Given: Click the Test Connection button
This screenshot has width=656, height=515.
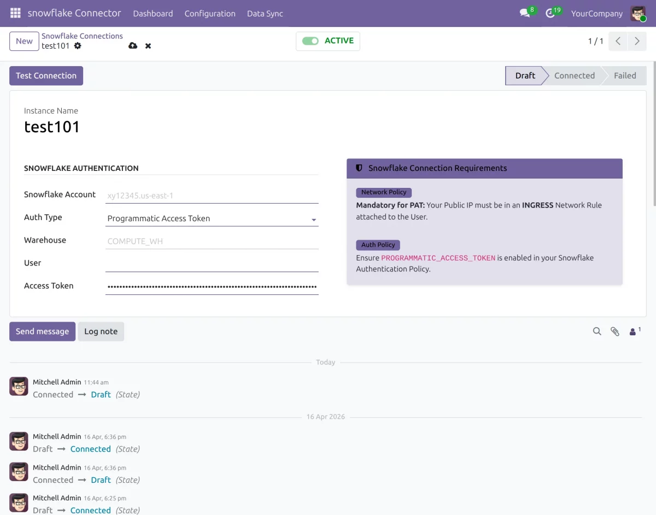Looking at the screenshot, I should pos(46,76).
